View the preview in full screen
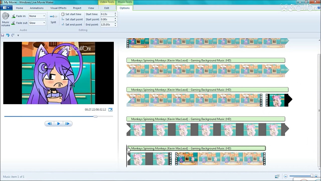 pos(110,110)
